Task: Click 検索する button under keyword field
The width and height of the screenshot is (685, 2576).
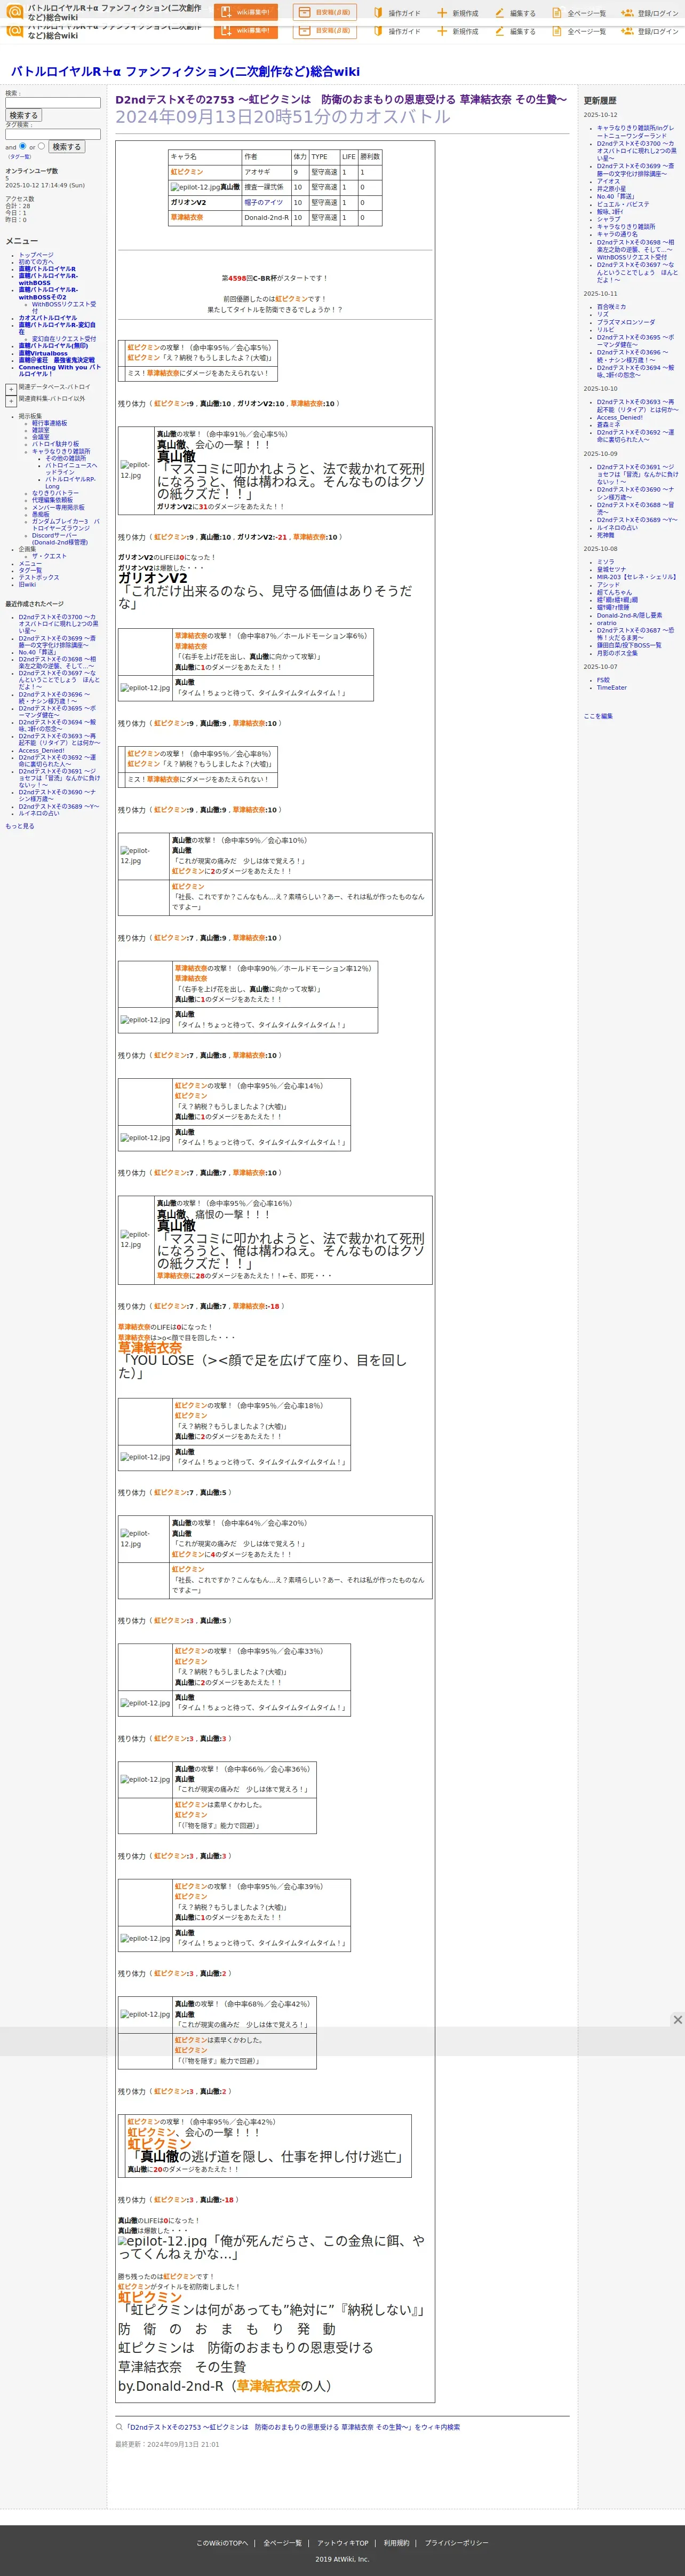Action: [x=23, y=115]
